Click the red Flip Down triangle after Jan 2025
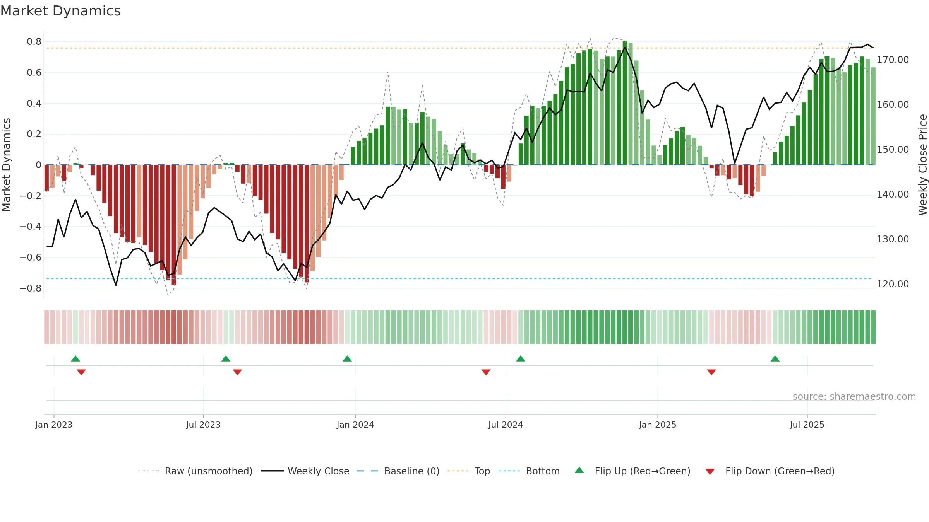 coord(711,372)
